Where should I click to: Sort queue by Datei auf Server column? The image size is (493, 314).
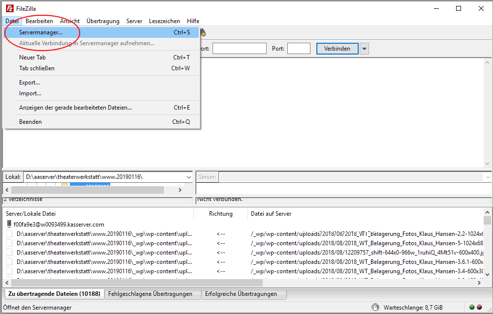click(x=366, y=214)
